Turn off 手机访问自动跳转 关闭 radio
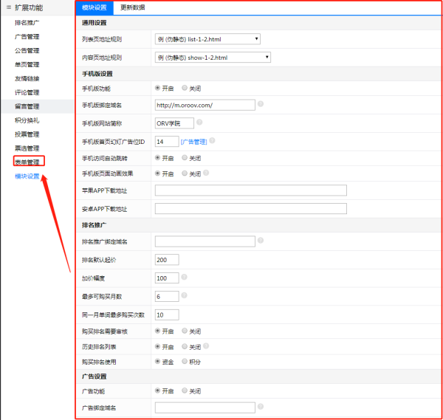The height and width of the screenshot is (420, 443). (x=185, y=158)
